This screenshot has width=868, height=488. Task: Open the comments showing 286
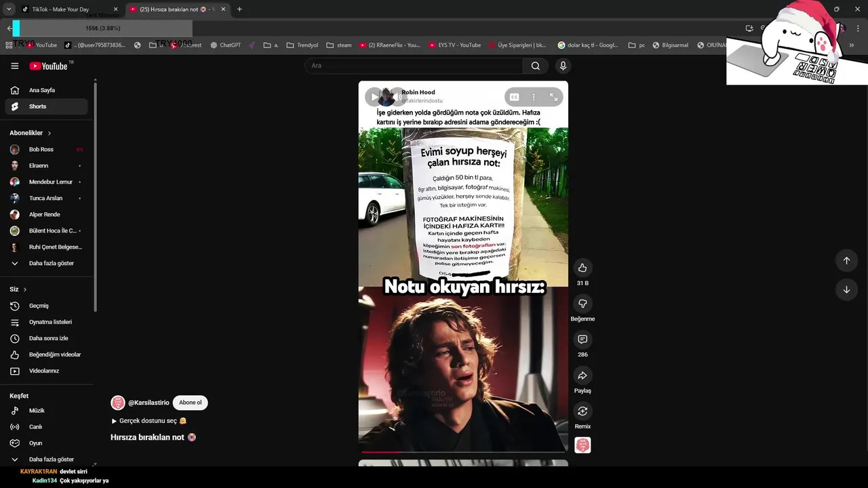pos(583,340)
